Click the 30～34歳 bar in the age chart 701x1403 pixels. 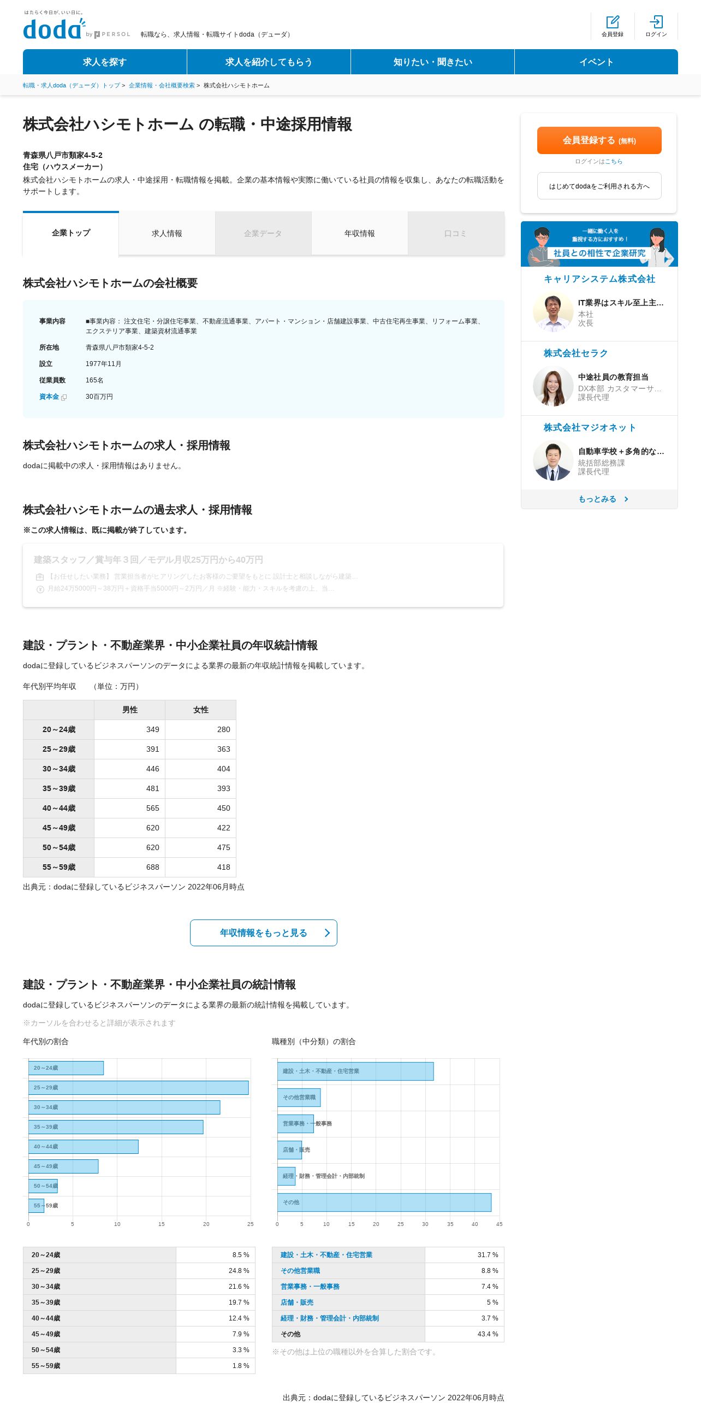point(124,1107)
